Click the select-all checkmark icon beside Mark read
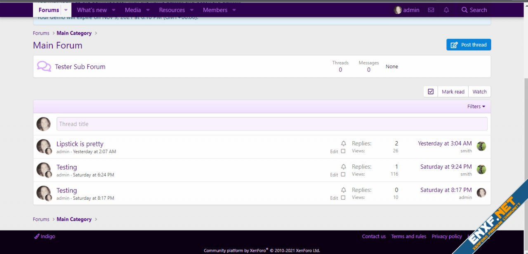Image resolution: width=528 pixels, height=254 pixels. (431, 91)
